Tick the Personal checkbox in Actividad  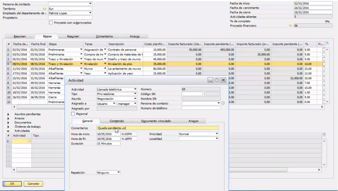pyautogui.click(x=73, y=114)
